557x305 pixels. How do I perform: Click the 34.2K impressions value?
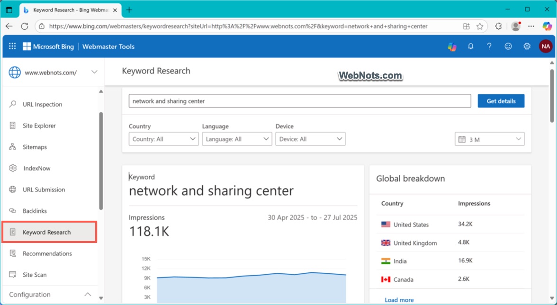click(x=465, y=224)
